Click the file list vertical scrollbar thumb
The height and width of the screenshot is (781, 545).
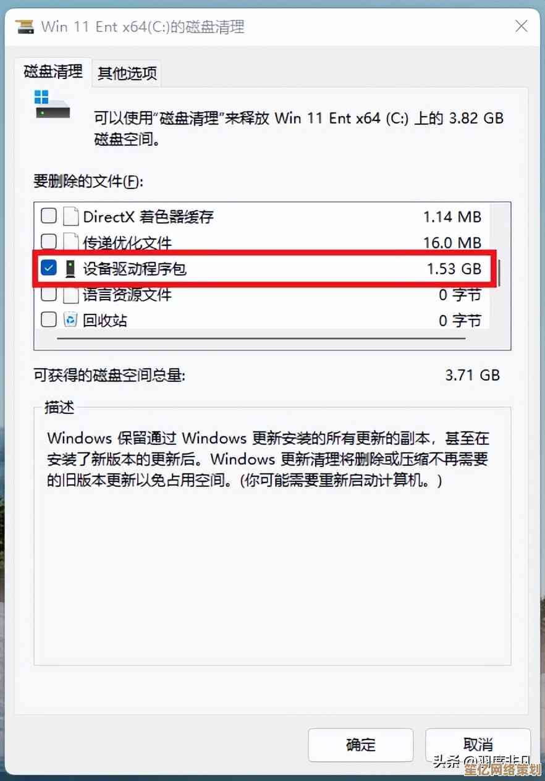click(x=500, y=272)
